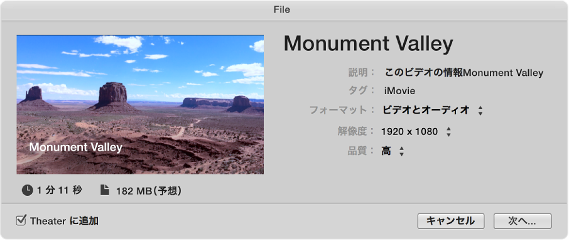This screenshot has height=241, width=569.
Task: Open the ビデオとオーディオ format dropdown
Action: pyautogui.click(x=433, y=110)
